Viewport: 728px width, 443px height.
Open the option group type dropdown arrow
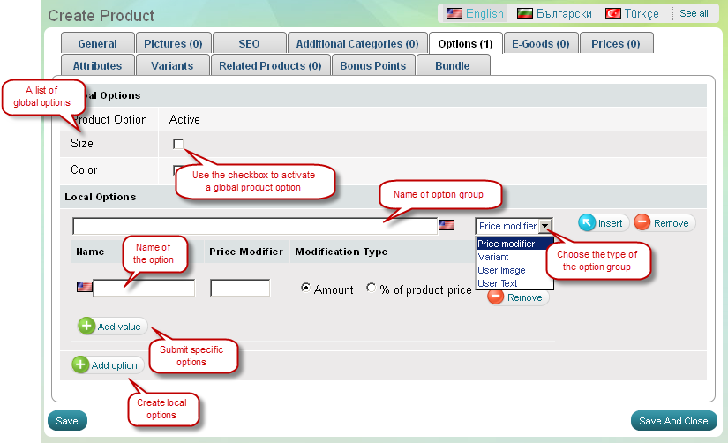546,226
